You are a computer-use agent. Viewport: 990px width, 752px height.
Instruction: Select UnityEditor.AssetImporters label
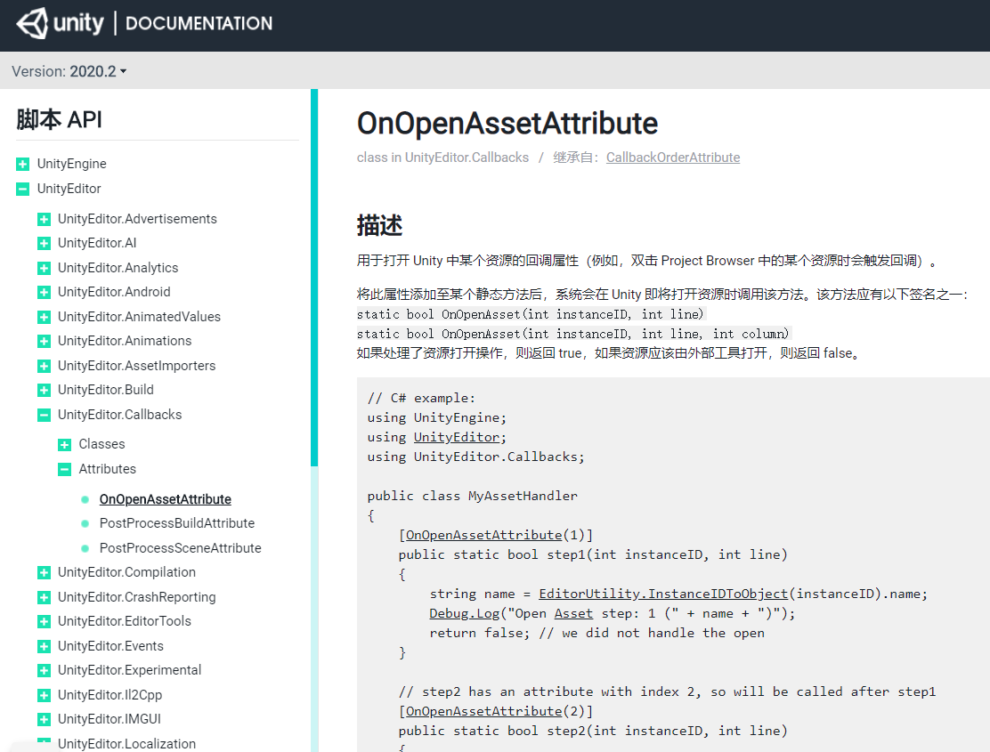[136, 365]
